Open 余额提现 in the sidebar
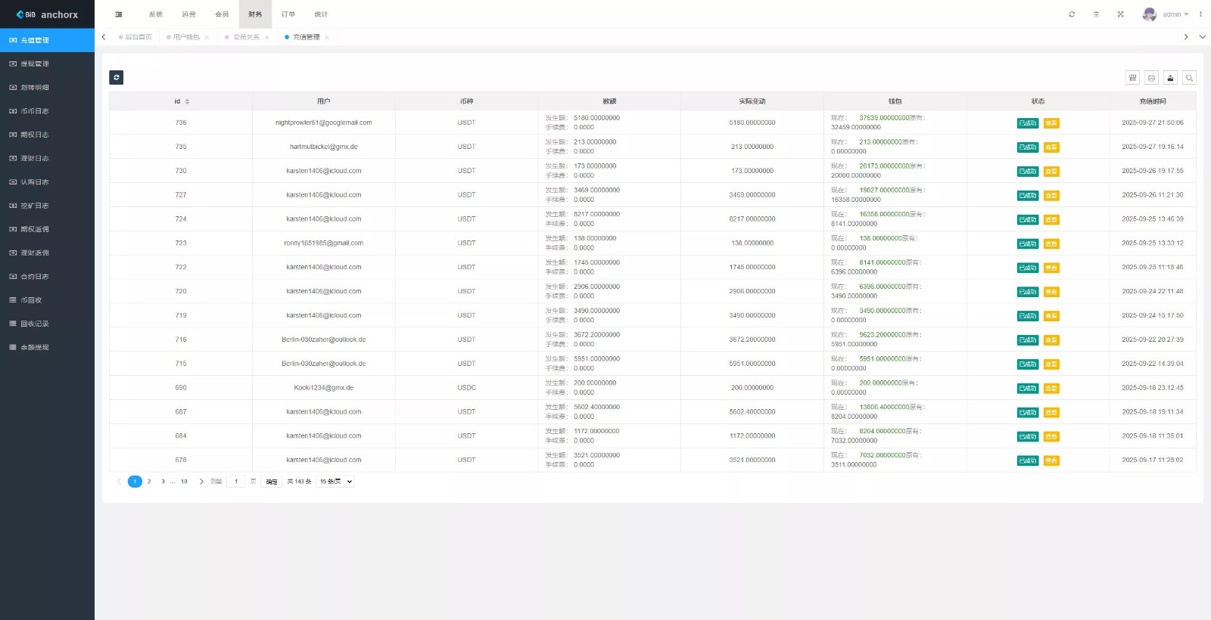Viewport: 1211px width, 620px height. pyautogui.click(x=47, y=347)
